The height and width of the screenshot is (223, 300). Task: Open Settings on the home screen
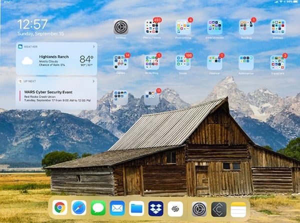point(121,27)
